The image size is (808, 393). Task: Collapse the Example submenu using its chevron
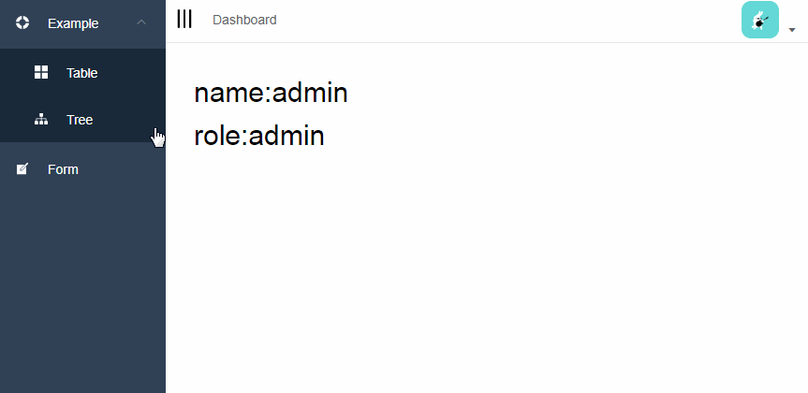click(141, 22)
